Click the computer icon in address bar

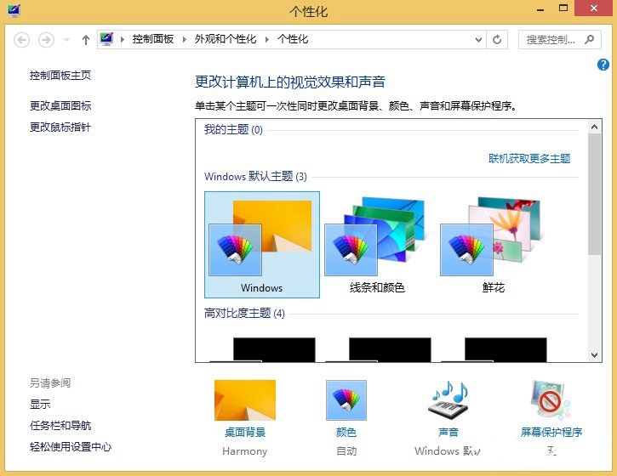click(106, 39)
